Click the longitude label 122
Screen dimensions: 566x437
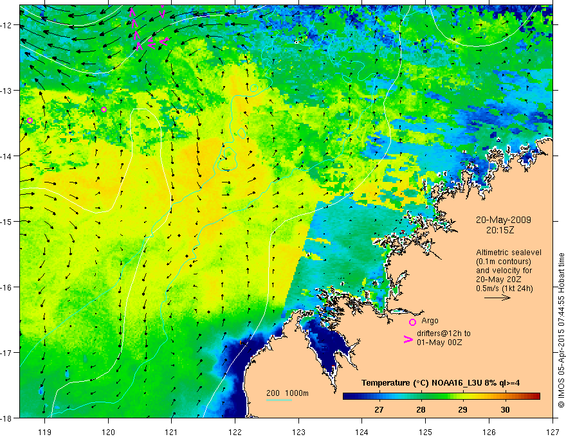pos(235,432)
